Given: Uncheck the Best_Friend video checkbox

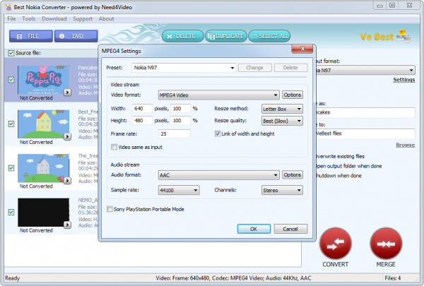Looking at the screenshot, I should (x=11, y=124).
